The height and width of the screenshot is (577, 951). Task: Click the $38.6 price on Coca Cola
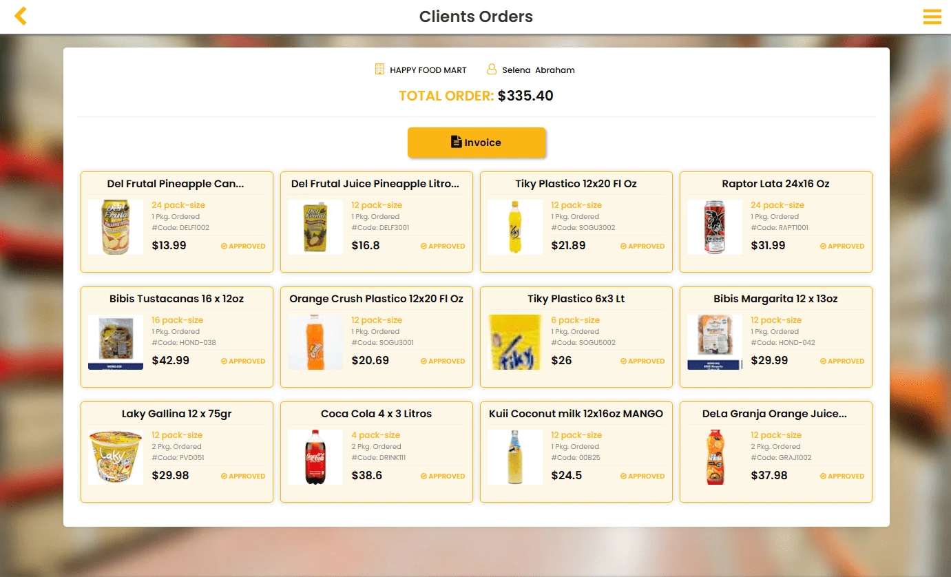pyautogui.click(x=367, y=475)
